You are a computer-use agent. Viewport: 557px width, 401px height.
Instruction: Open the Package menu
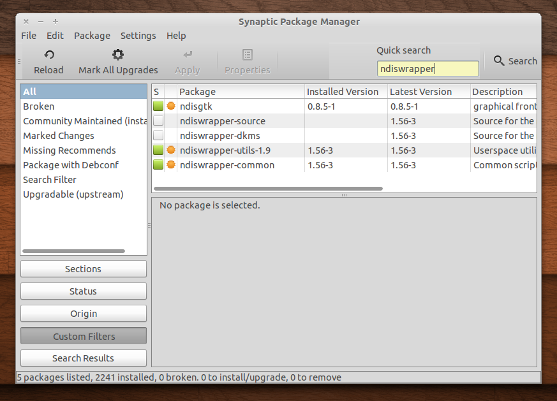(92, 36)
